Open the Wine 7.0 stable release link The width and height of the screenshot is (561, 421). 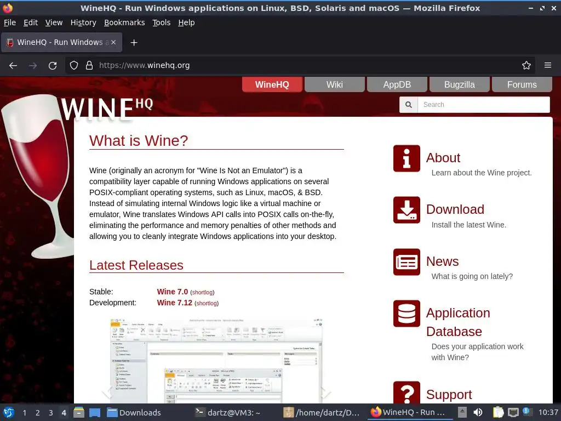tap(173, 292)
